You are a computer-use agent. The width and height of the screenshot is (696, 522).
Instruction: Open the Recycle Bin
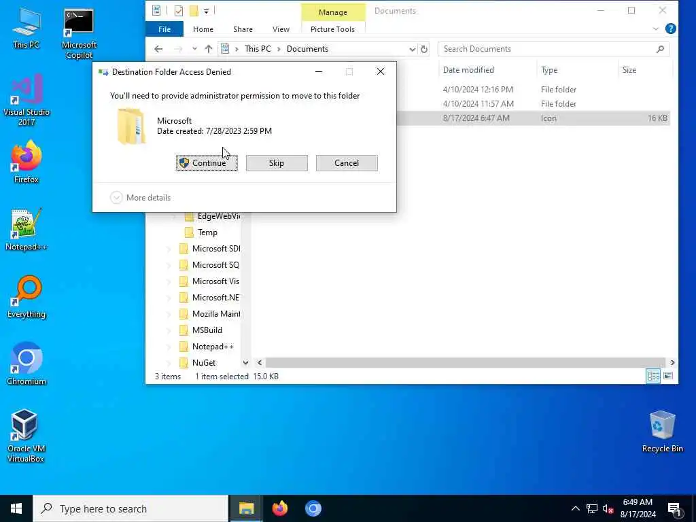(x=662, y=432)
